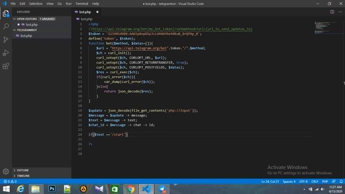Image resolution: width=345 pixels, height=194 pixels.
Task: Click the EXPLORER panel title
Action: (x=23, y=12)
